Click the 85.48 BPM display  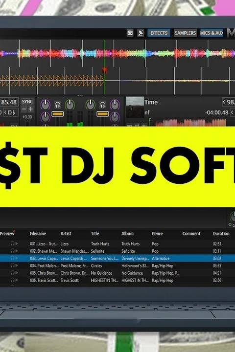(9, 102)
